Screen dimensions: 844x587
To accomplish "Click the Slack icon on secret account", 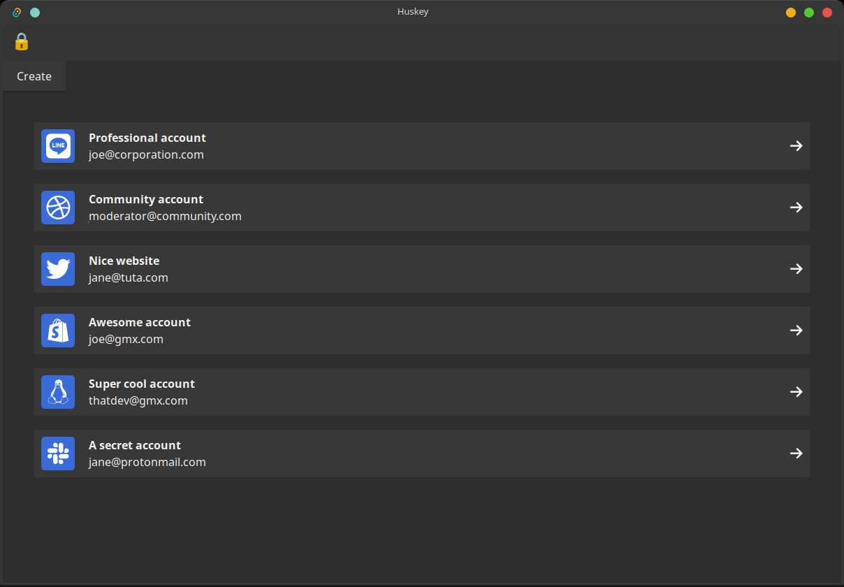I will click(x=58, y=454).
